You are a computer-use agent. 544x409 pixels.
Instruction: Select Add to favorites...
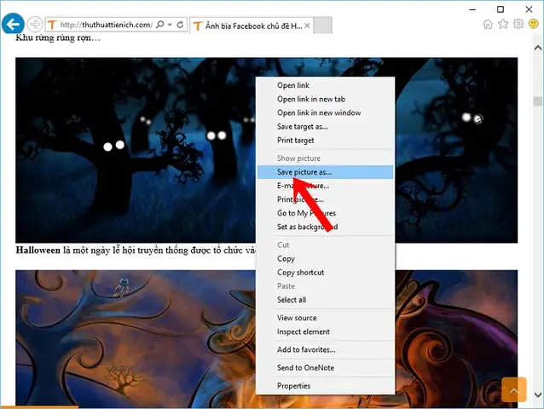(325, 349)
